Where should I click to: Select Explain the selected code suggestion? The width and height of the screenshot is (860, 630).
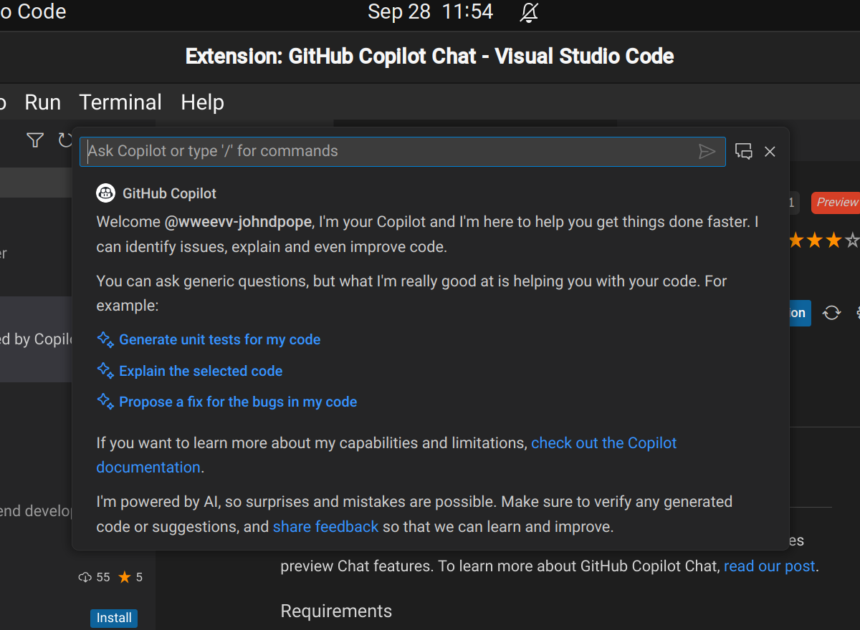(x=201, y=371)
